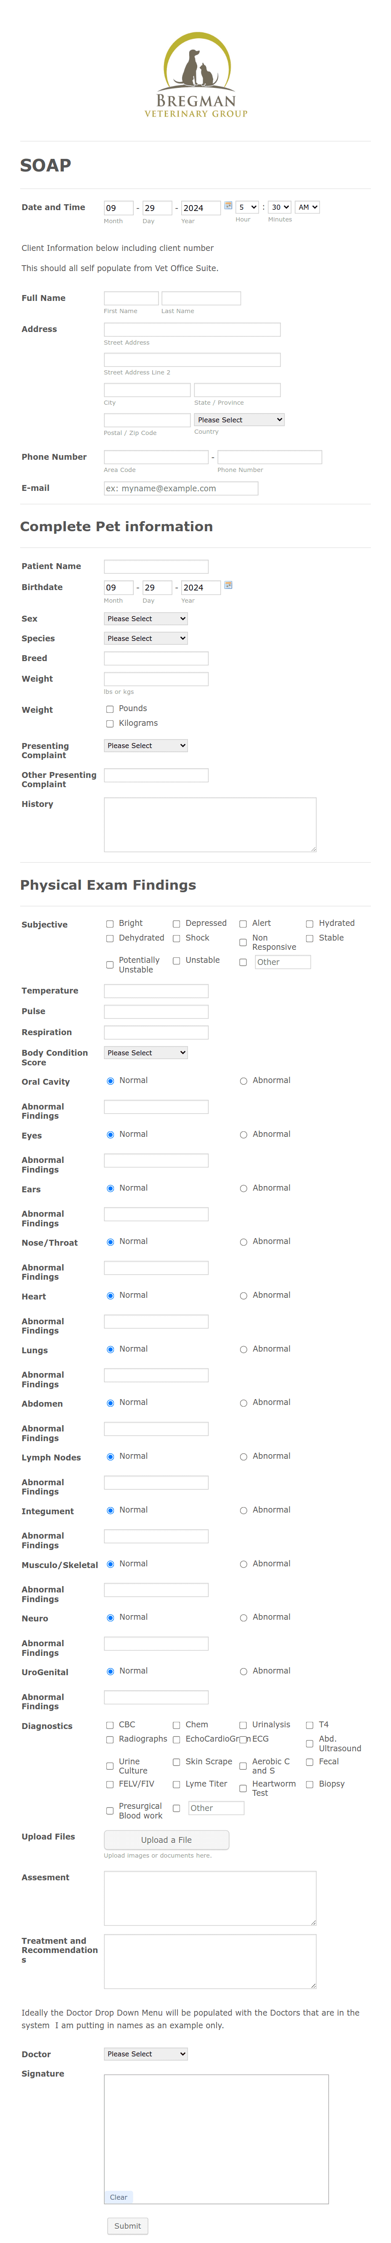Open the Date and Time calendar picker
Image resolution: width=391 pixels, height=2243 pixels.
228,206
